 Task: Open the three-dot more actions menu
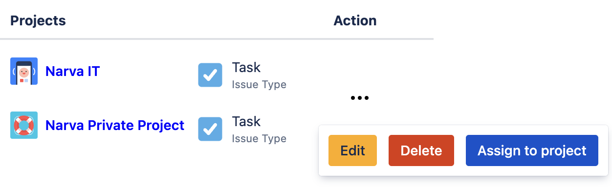[x=359, y=98]
